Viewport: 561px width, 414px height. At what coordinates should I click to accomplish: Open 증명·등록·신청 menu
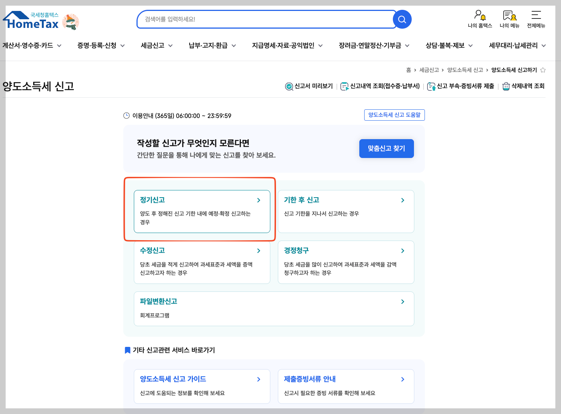click(x=97, y=46)
